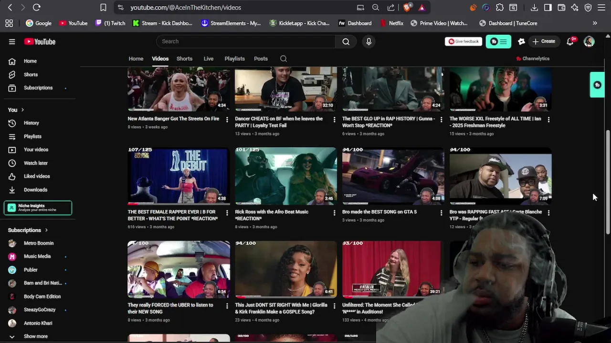Reload the page in the browser
The height and width of the screenshot is (343, 611).
37,7
